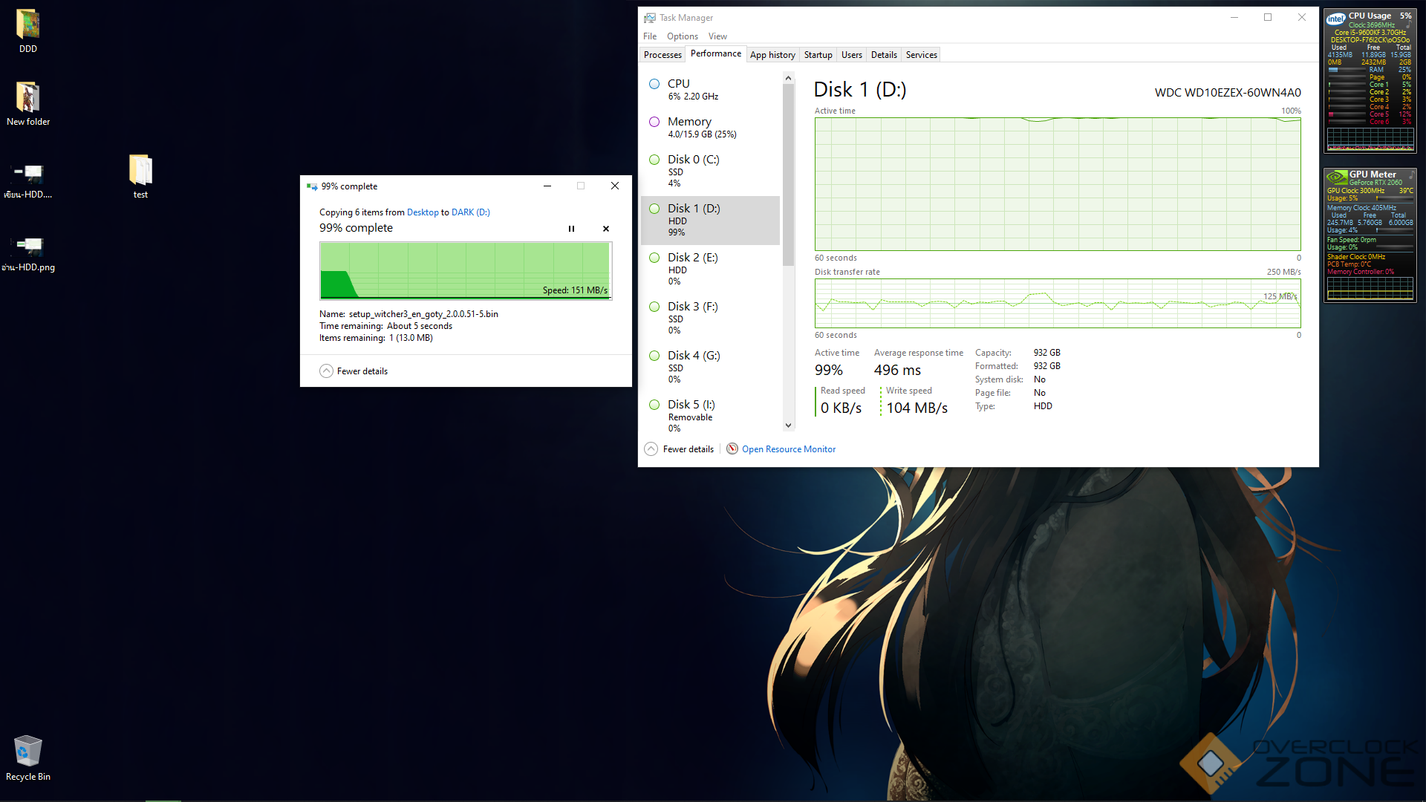Open the Options menu in Task Manager
The height and width of the screenshot is (802, 1426).
682,36
